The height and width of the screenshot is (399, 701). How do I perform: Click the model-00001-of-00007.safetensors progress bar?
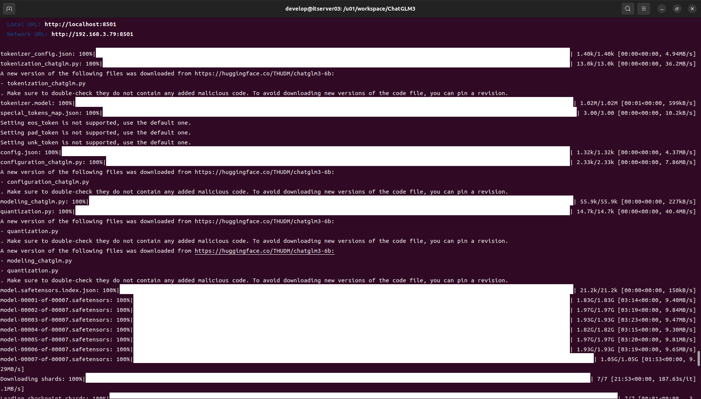352,300
